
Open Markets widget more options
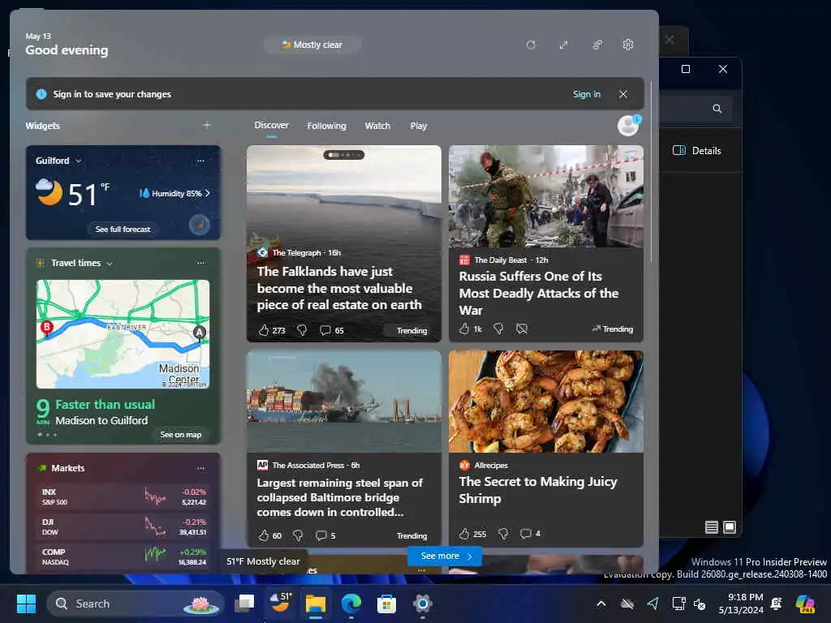click(x=200, y=468)
